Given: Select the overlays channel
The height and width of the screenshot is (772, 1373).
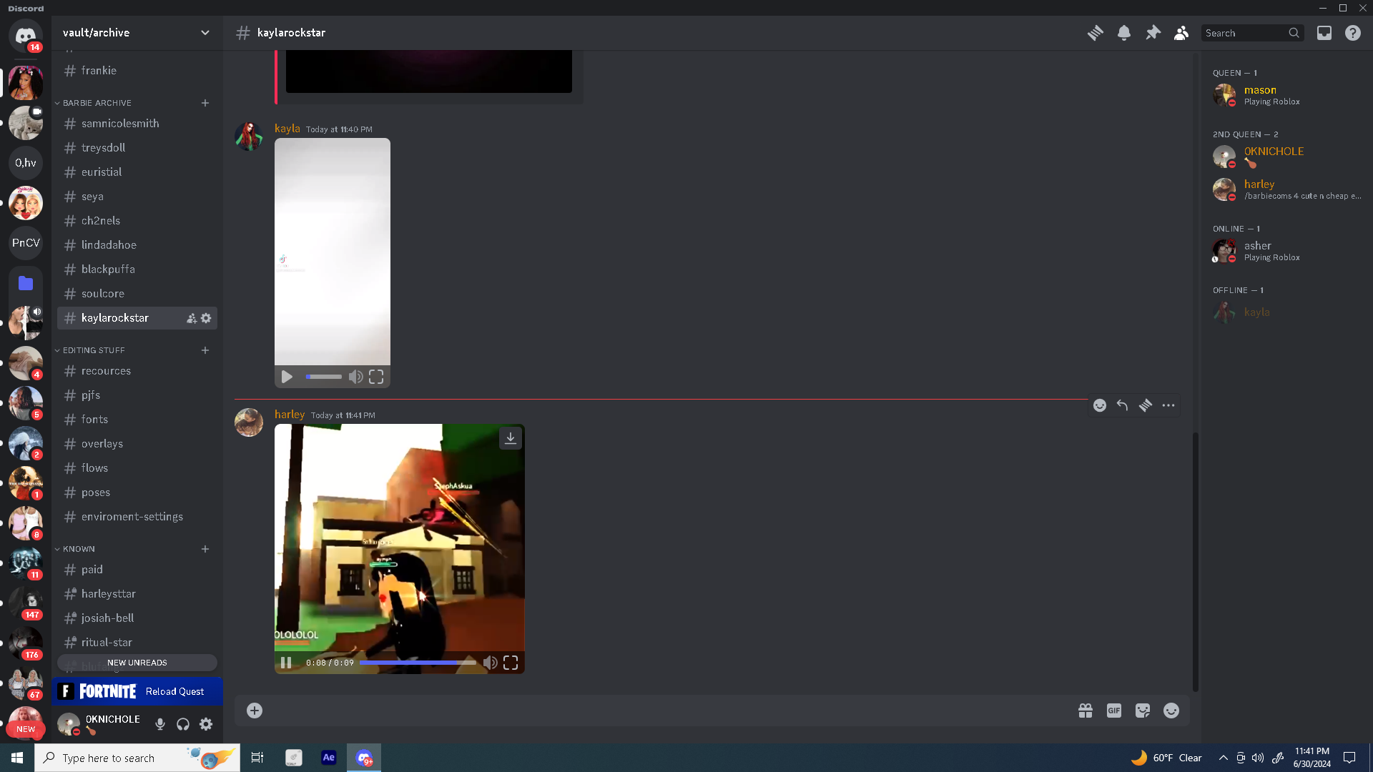Looking at the screenshot, I should pos(137,444).
